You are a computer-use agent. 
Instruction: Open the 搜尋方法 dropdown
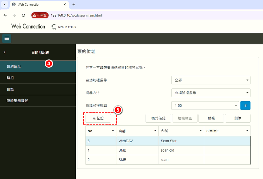pyautogui.click(x=210, y=93)
